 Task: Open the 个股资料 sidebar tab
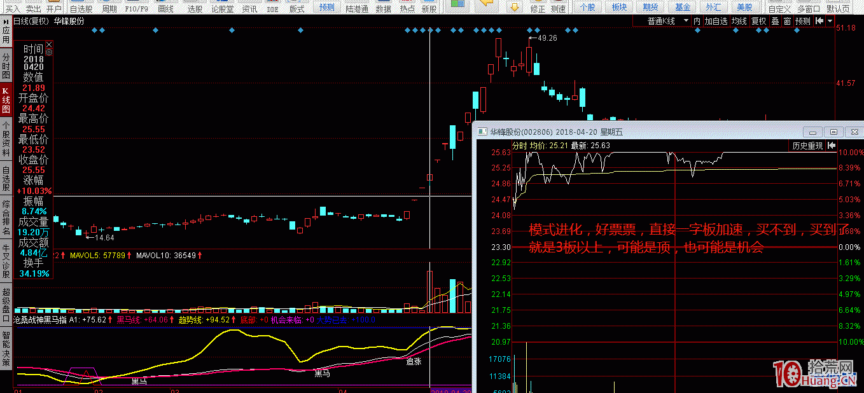click(x=6, y=139)
